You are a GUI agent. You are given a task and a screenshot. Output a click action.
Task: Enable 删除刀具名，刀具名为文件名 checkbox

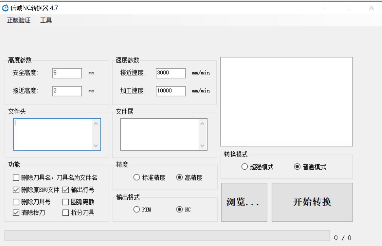coord(16,178)
